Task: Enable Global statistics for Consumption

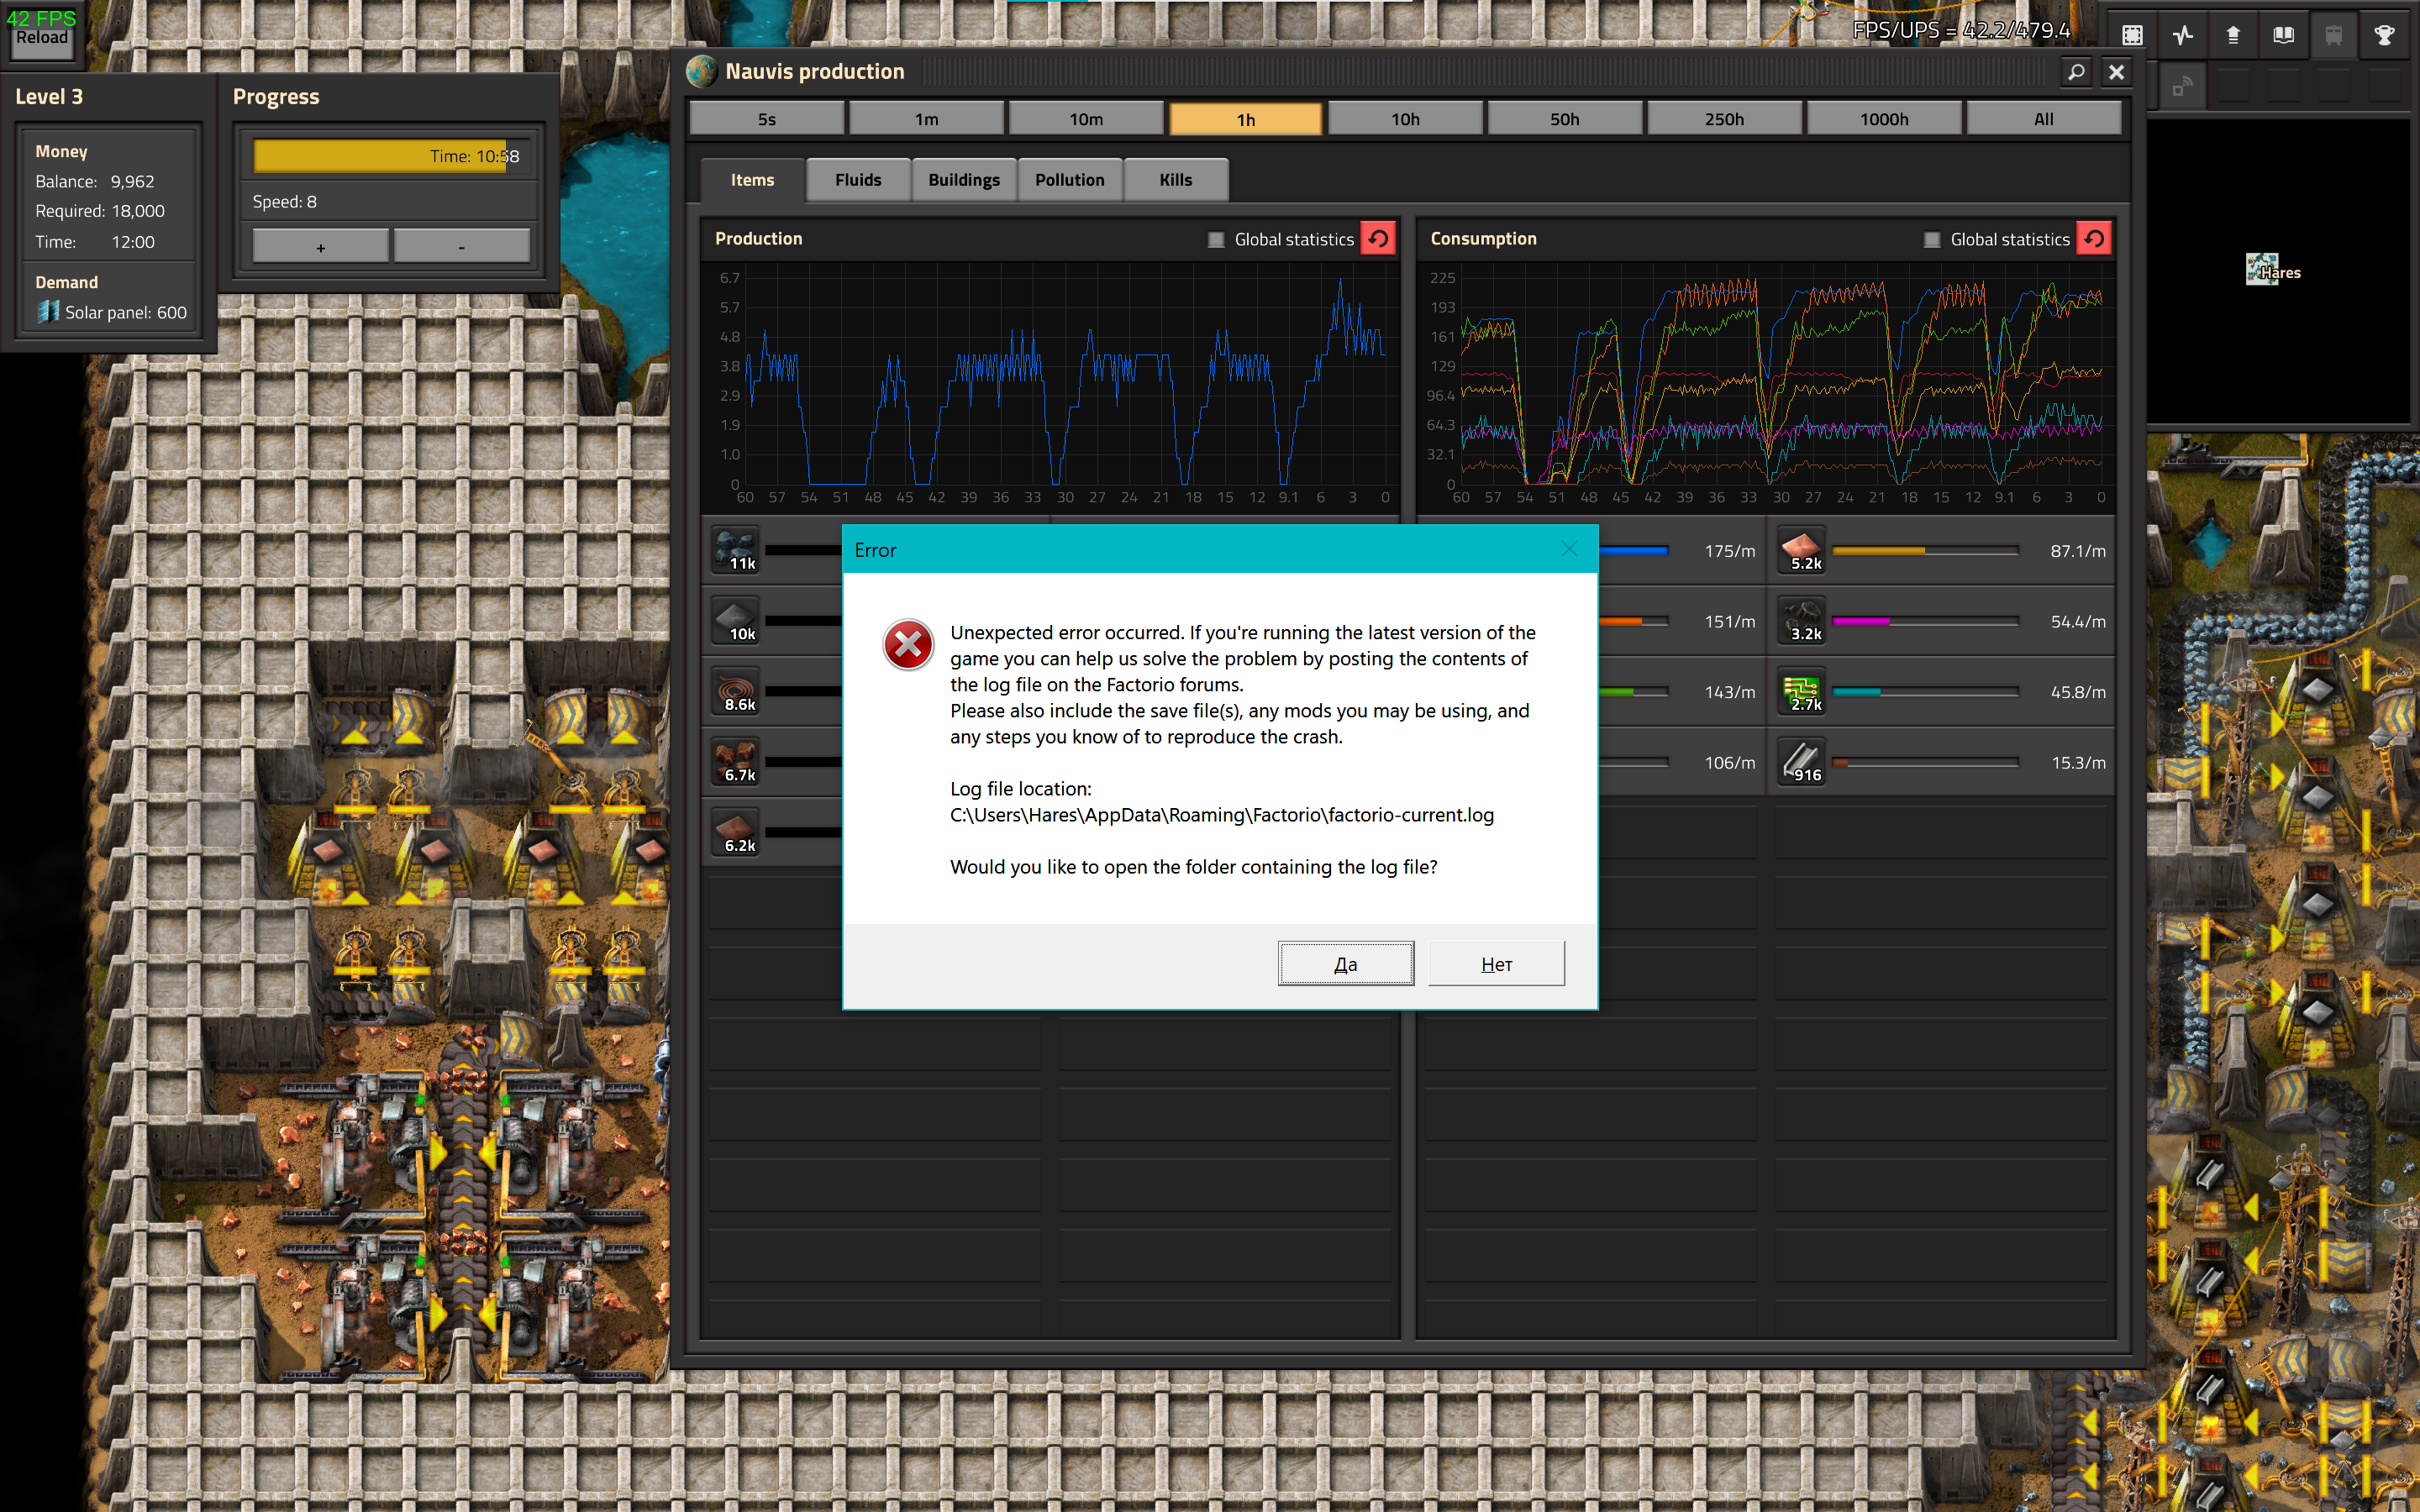Action: click(x=1932, y=240)
